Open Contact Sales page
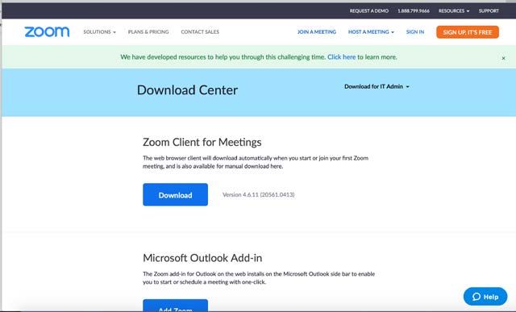Image resolution: width=516 pixels, height=312 pixels. pyautogui.click(x=200, y=32)
